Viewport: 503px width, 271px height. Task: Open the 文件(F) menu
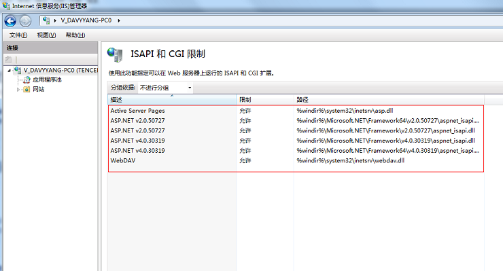[x=18, y=35]
